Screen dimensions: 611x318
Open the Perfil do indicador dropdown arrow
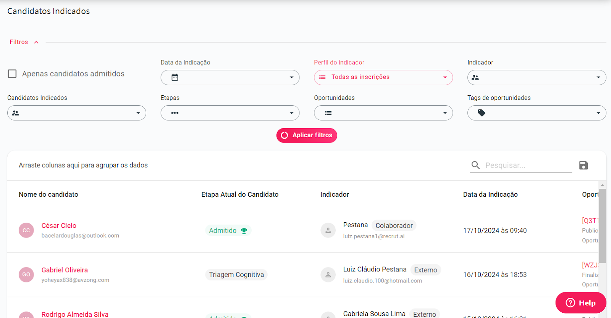445,77
